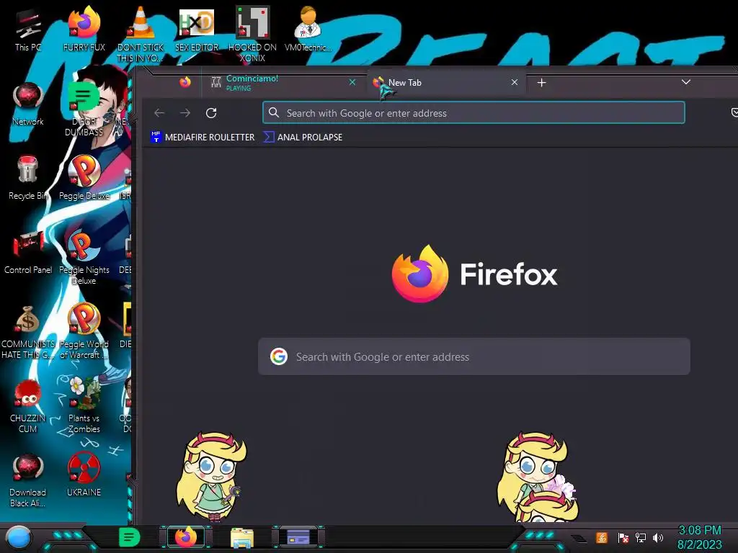Go forward in Firefox
738x553 pixels.
point(185,113)
